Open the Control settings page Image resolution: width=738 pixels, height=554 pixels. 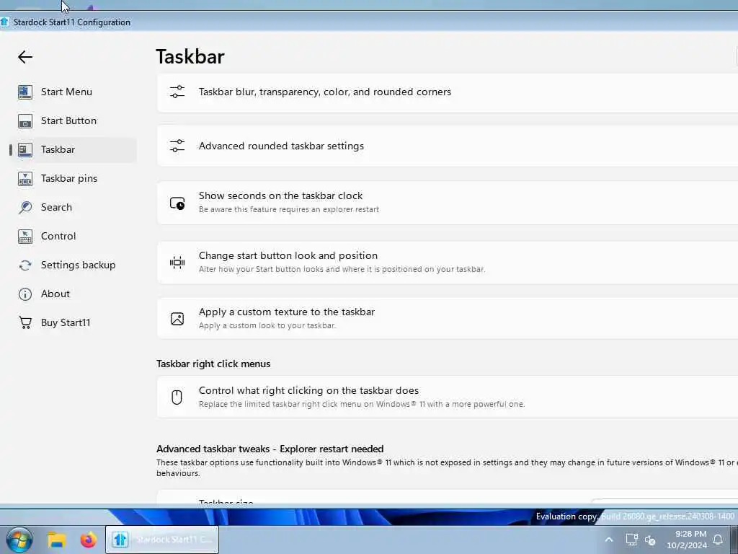pos(73,236)
